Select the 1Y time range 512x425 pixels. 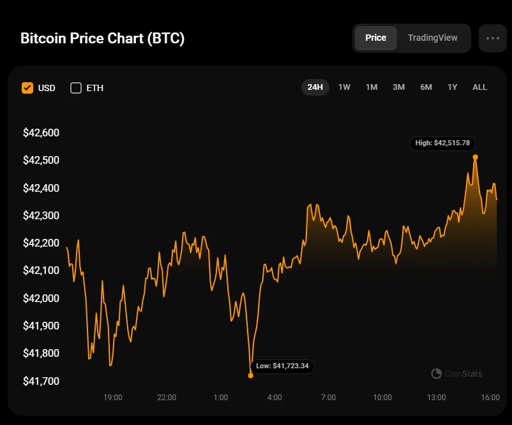pyautogui.click(x=452, y=87)
